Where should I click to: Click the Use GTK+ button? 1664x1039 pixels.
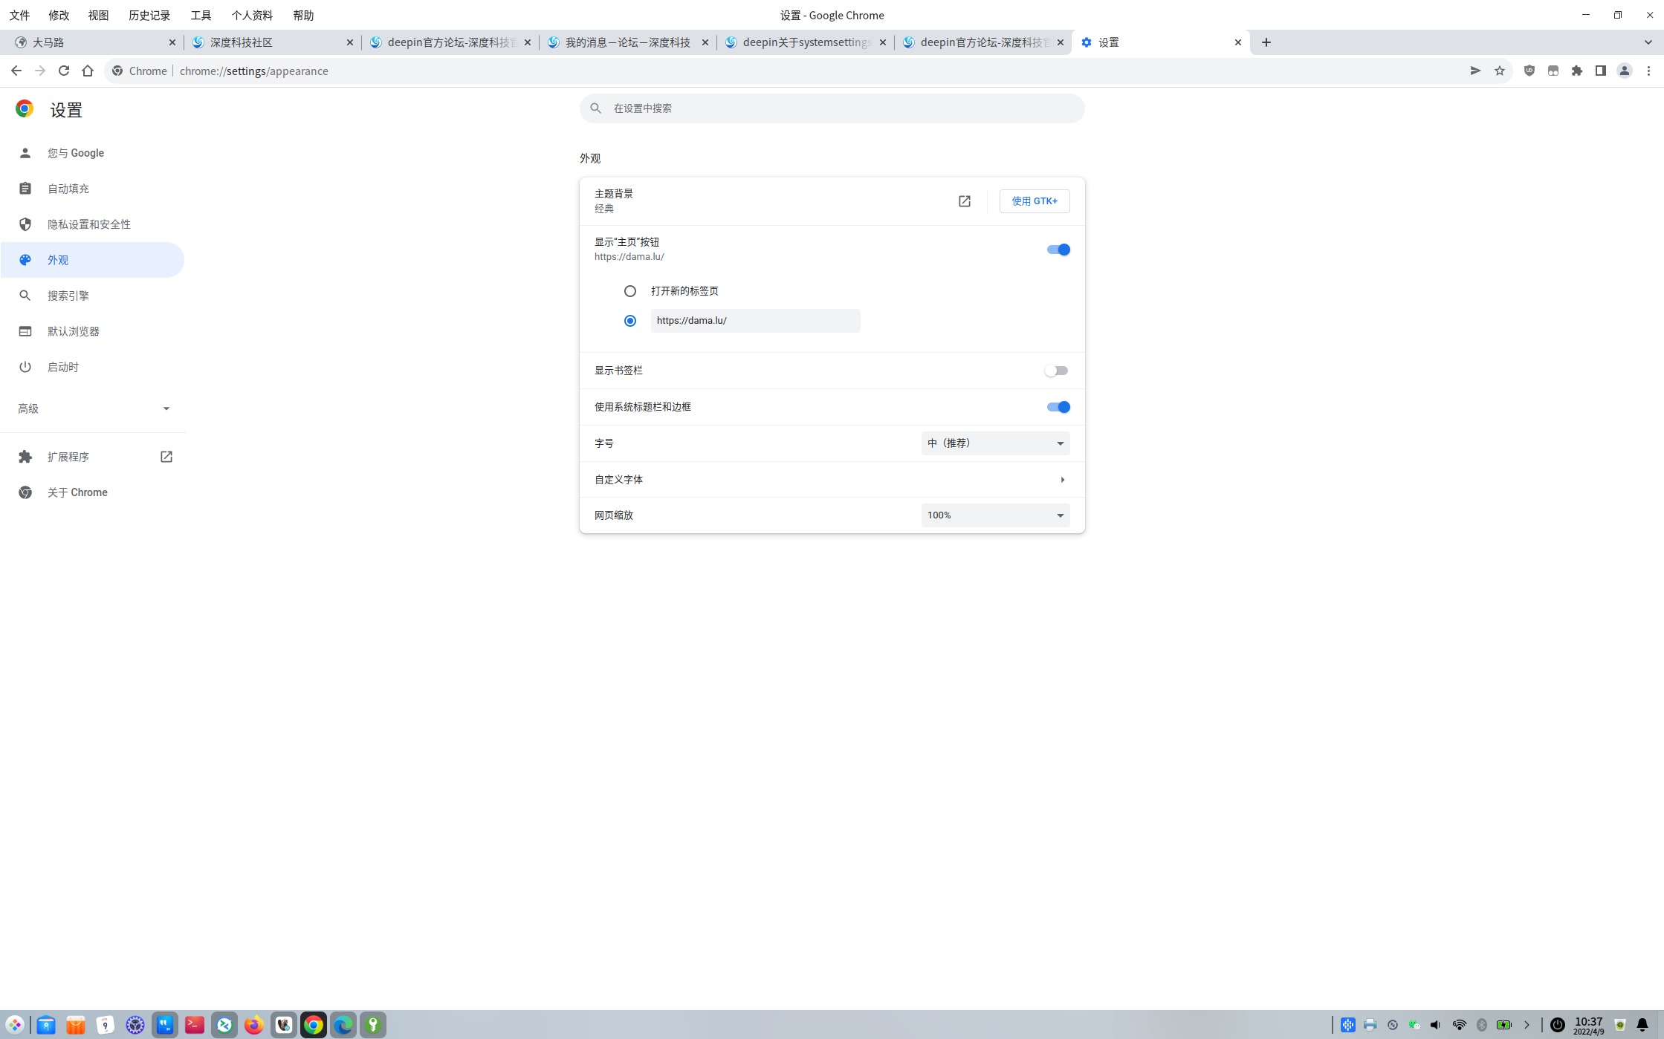1034,201
